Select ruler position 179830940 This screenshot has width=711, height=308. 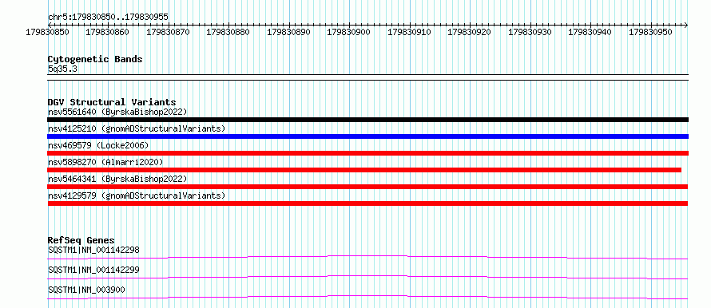pos(590,32)
